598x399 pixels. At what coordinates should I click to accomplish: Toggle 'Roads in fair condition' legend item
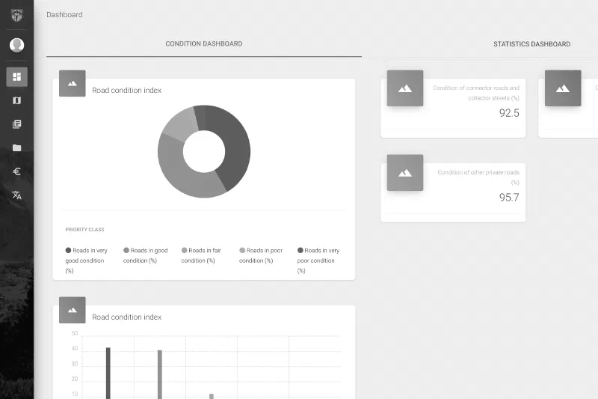pyautogui.click(x=201, y=255)
